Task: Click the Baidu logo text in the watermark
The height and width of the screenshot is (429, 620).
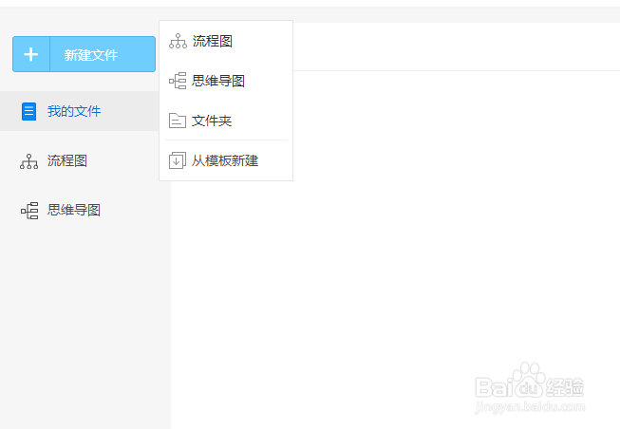Action: 497,386
